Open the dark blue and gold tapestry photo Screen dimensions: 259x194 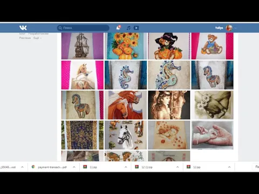click(x=83, y=135)
